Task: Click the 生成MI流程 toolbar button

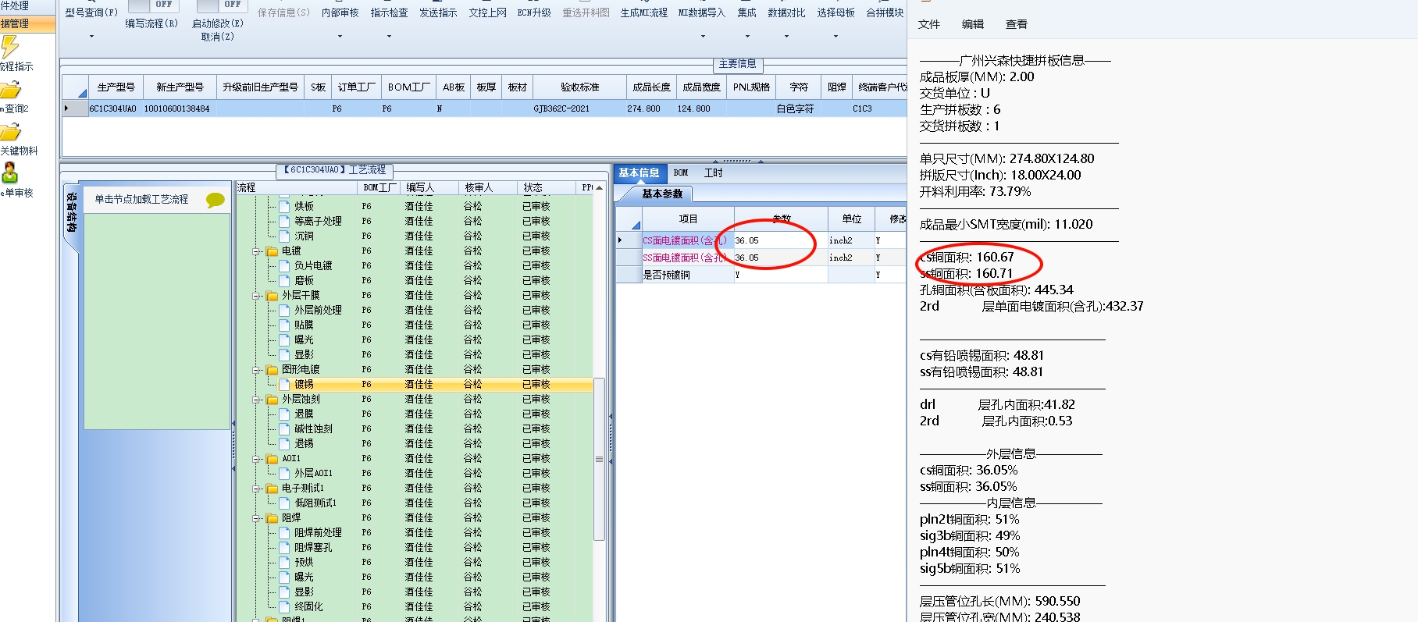Action: coord(643,13)
